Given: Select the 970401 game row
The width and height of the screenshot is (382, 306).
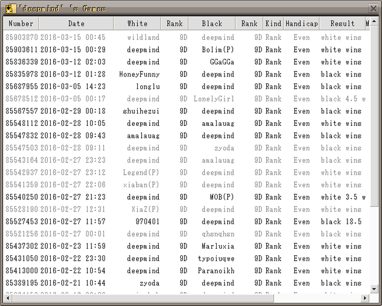Looking at the screenshot, I should coord(186,221).
